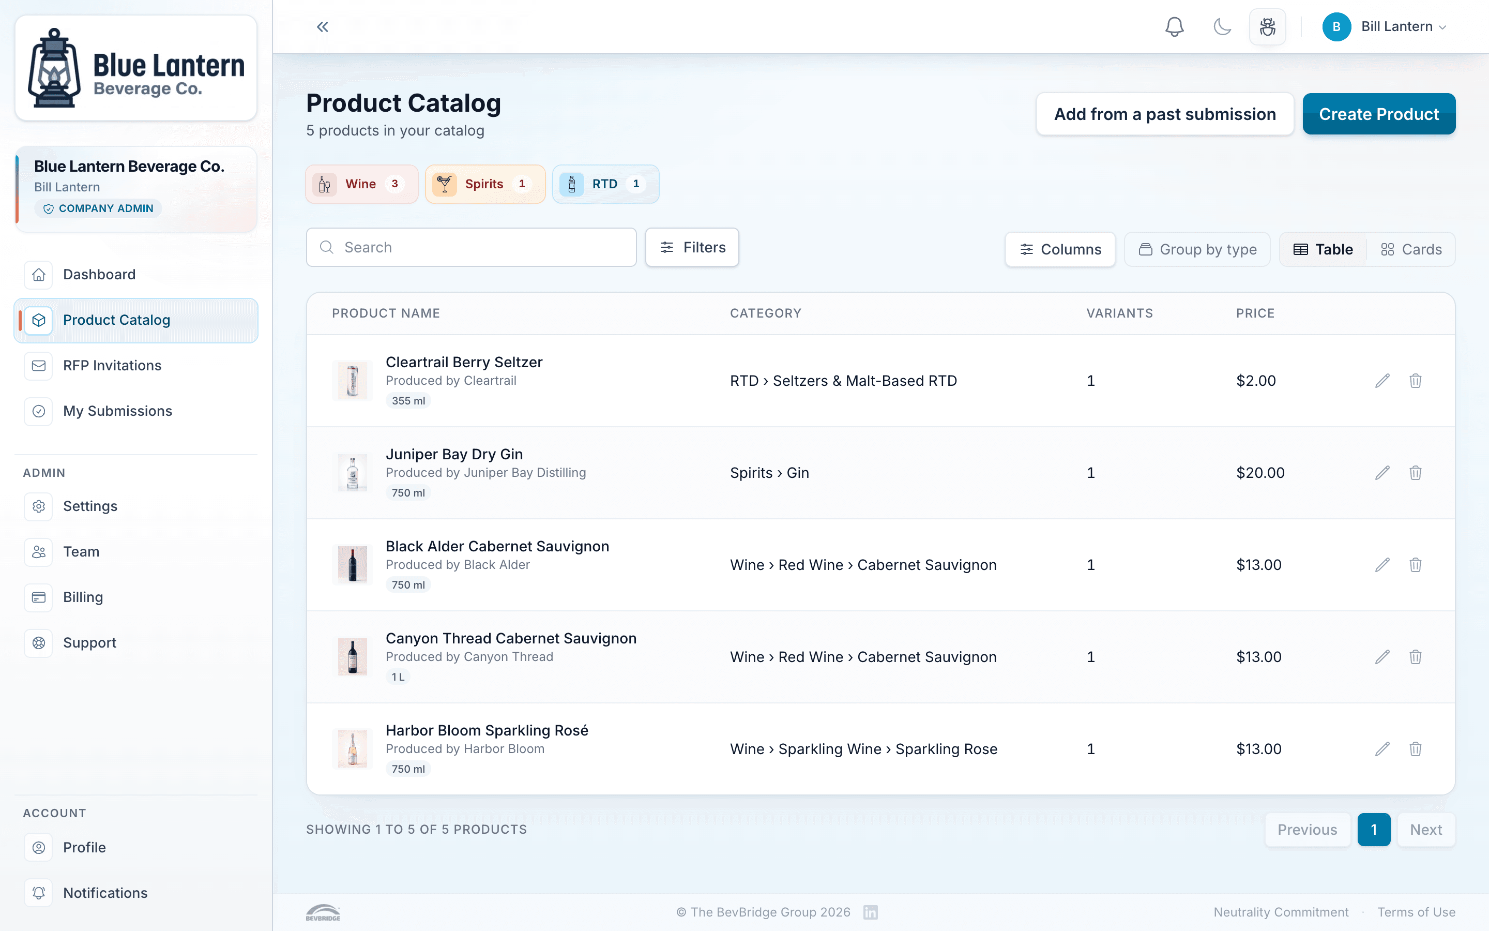
Task: Click the Profile user icon
Action: (39, 848)
